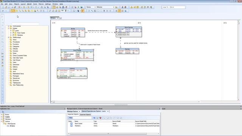Click the green Run arrow icon
The height and width of the screenshot is (136, 242).
tap(78, 7)
